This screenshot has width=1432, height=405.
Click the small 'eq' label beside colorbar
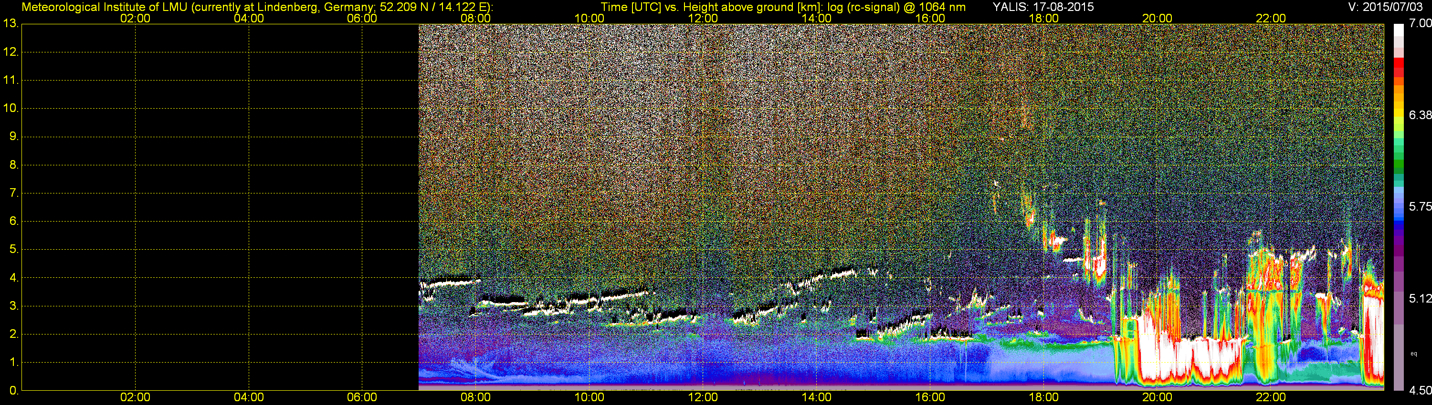pos(1414,354)
